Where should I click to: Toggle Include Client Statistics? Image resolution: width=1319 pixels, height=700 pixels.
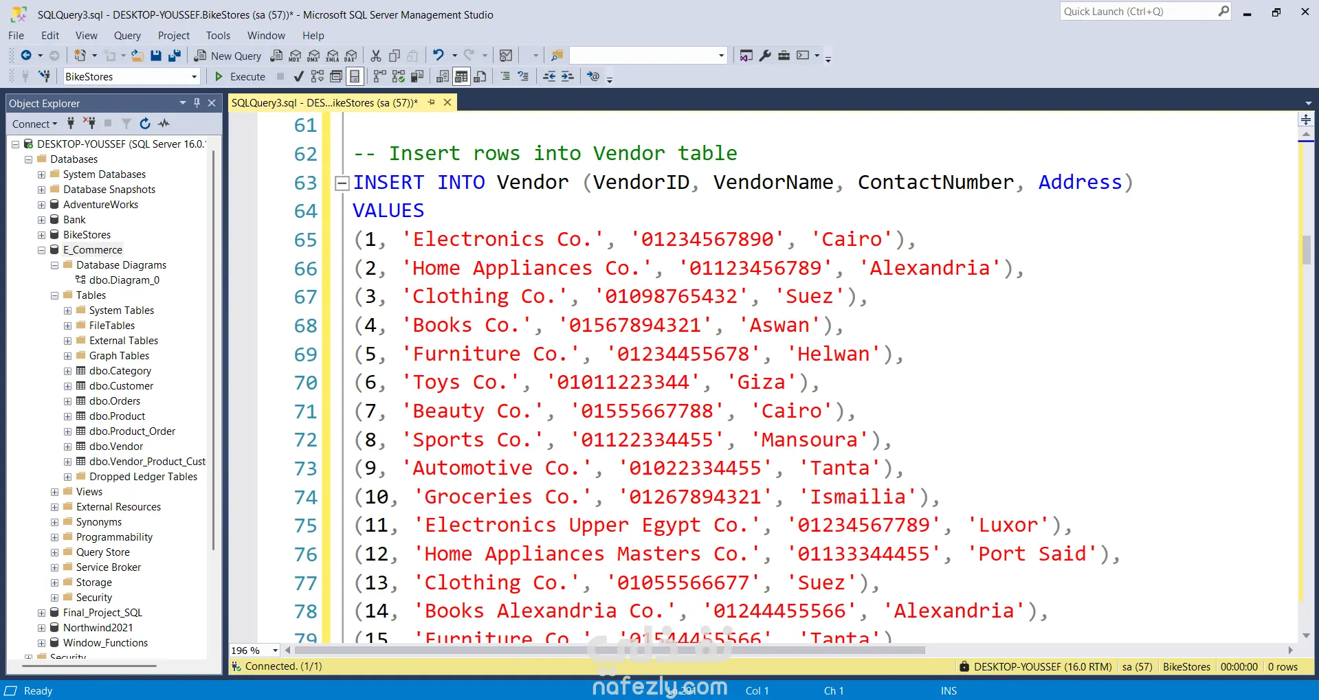[x=417, y=76]
